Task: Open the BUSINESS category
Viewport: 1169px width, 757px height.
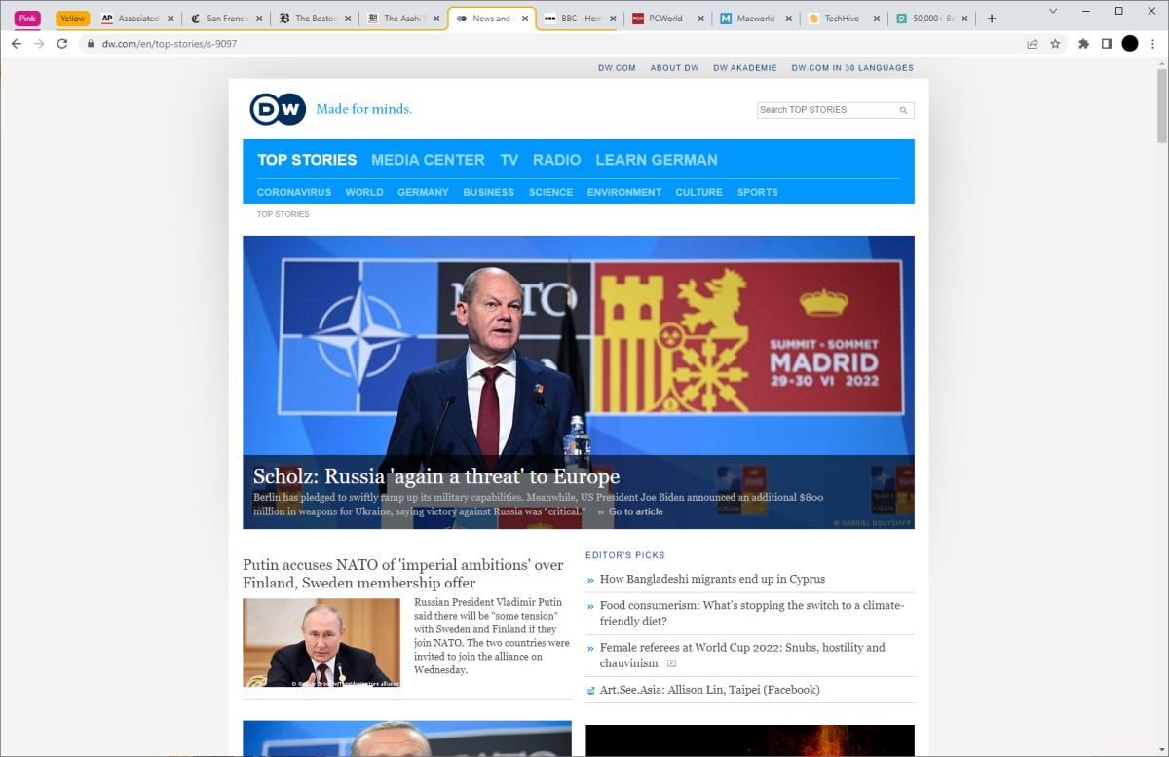Action: pos(488,192)
